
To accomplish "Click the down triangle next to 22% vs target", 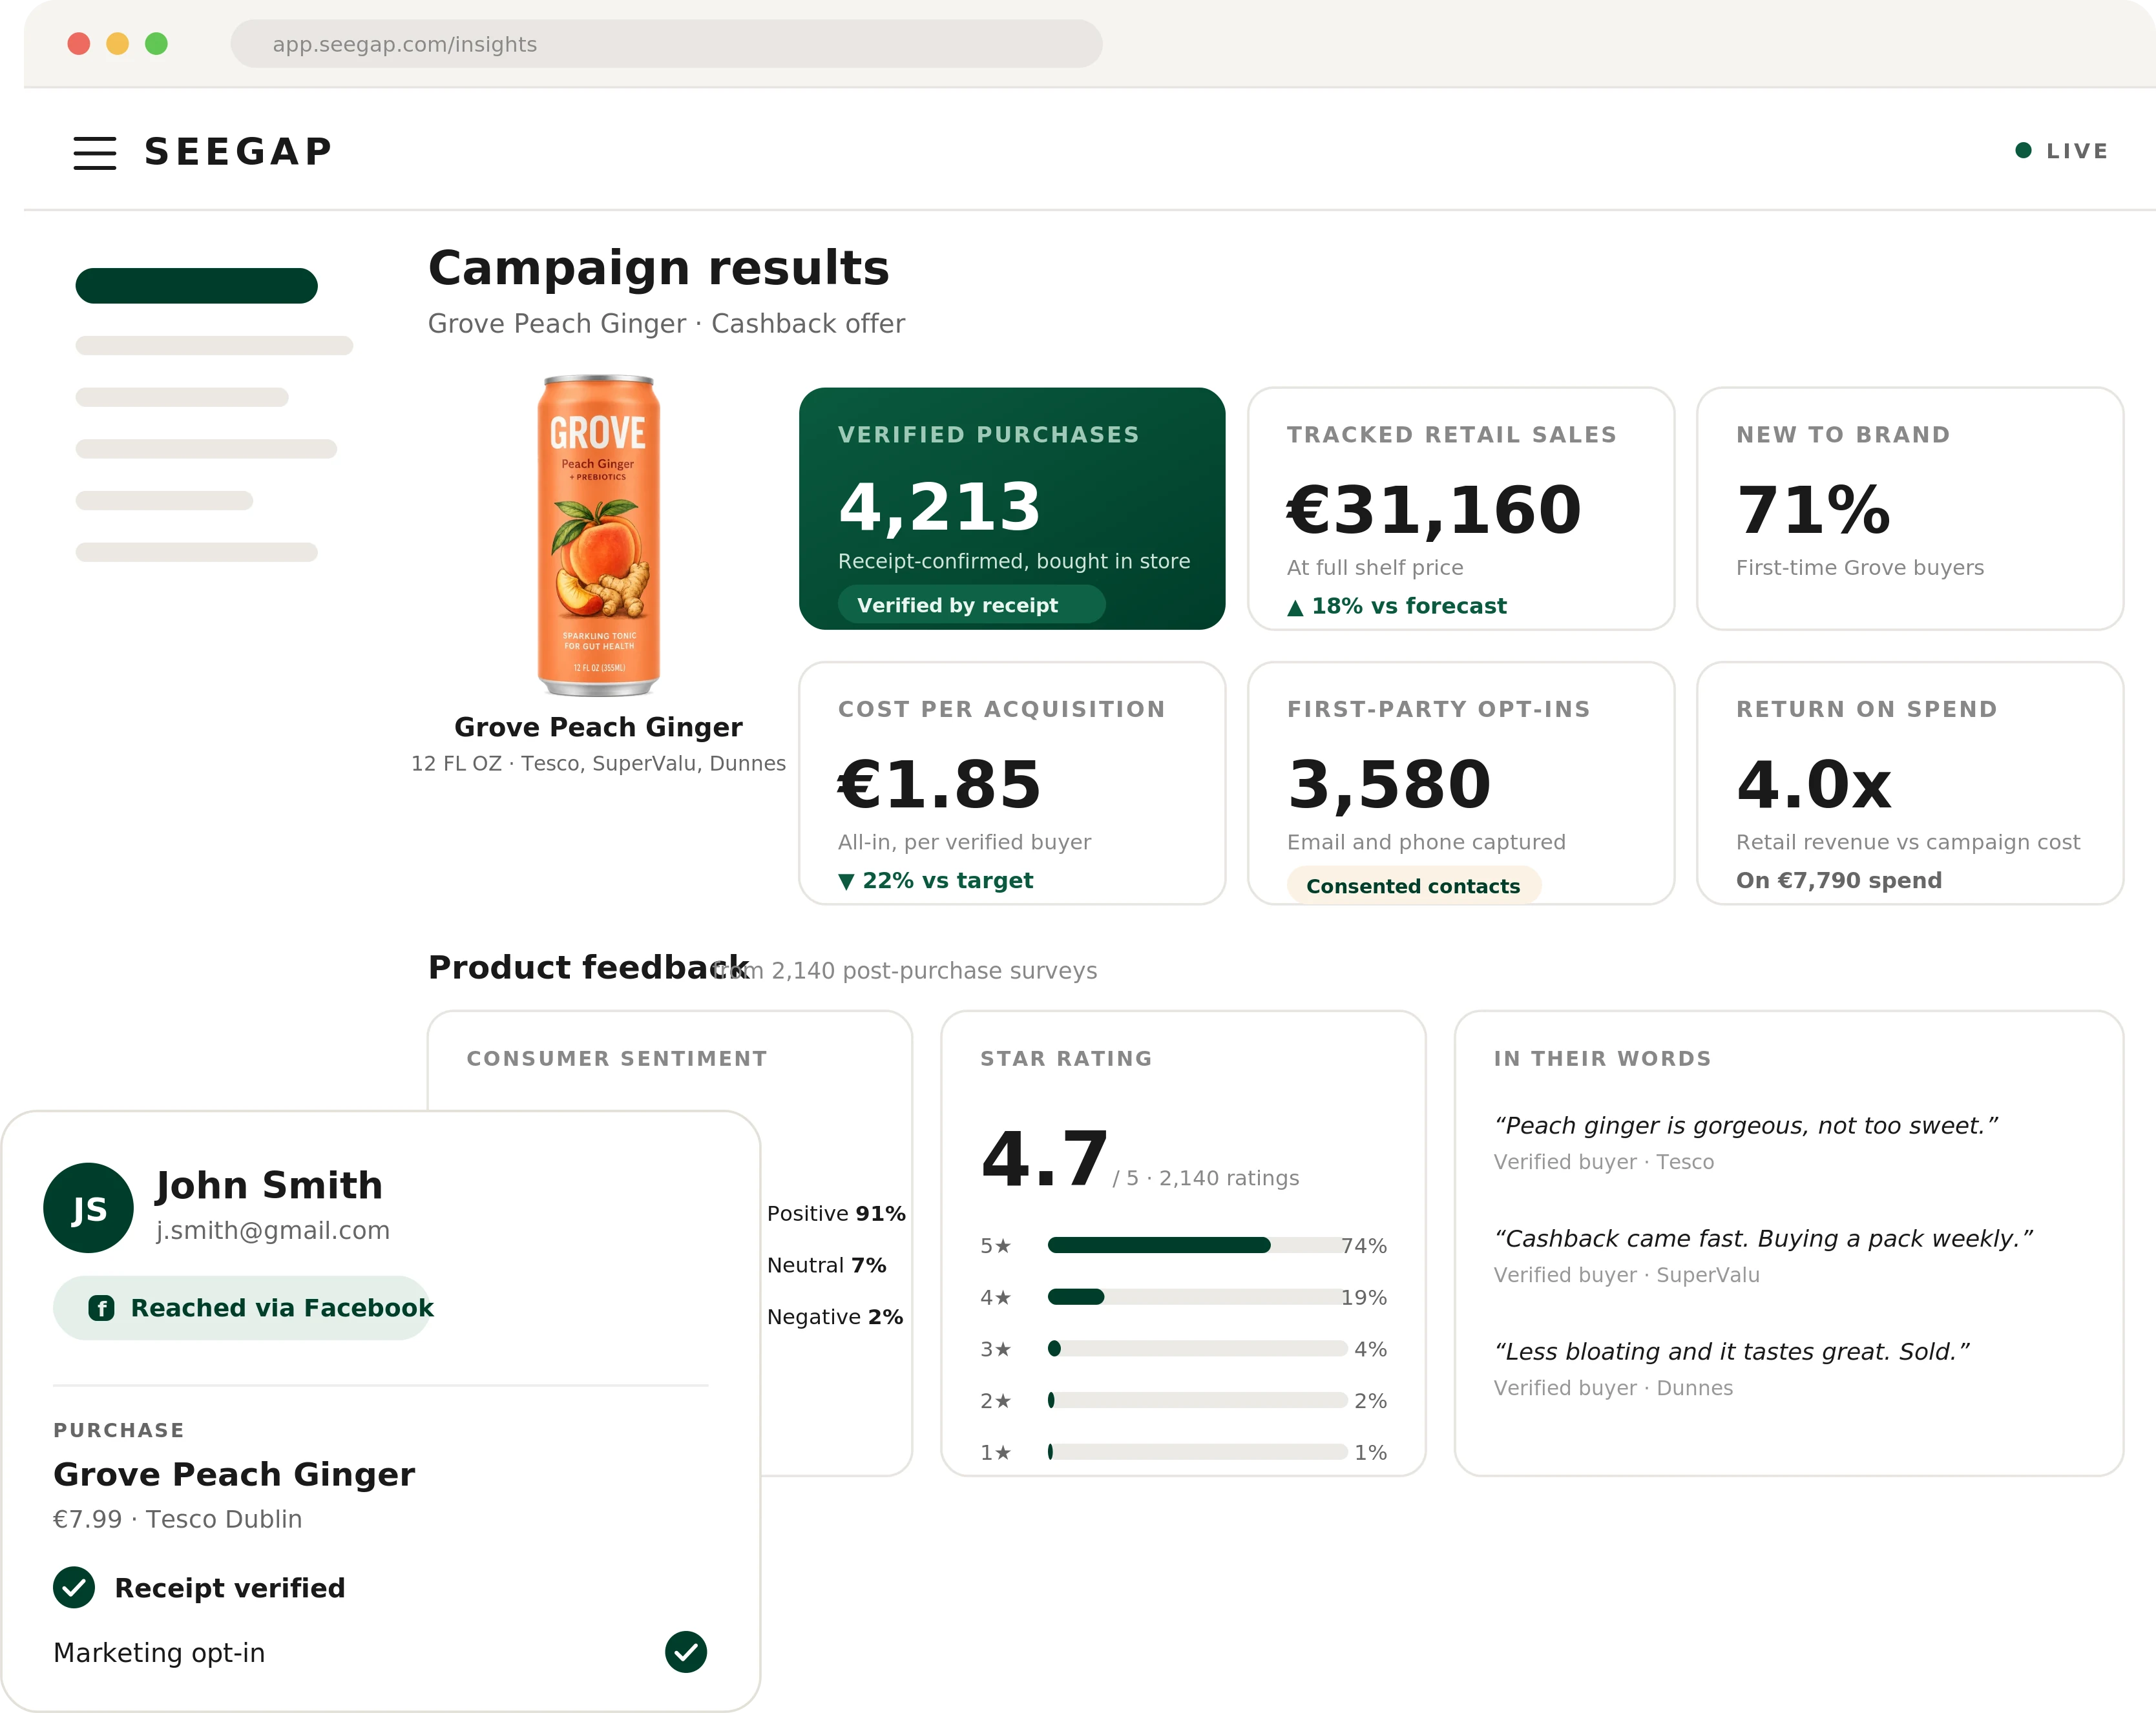I will (x=846, y=881).
